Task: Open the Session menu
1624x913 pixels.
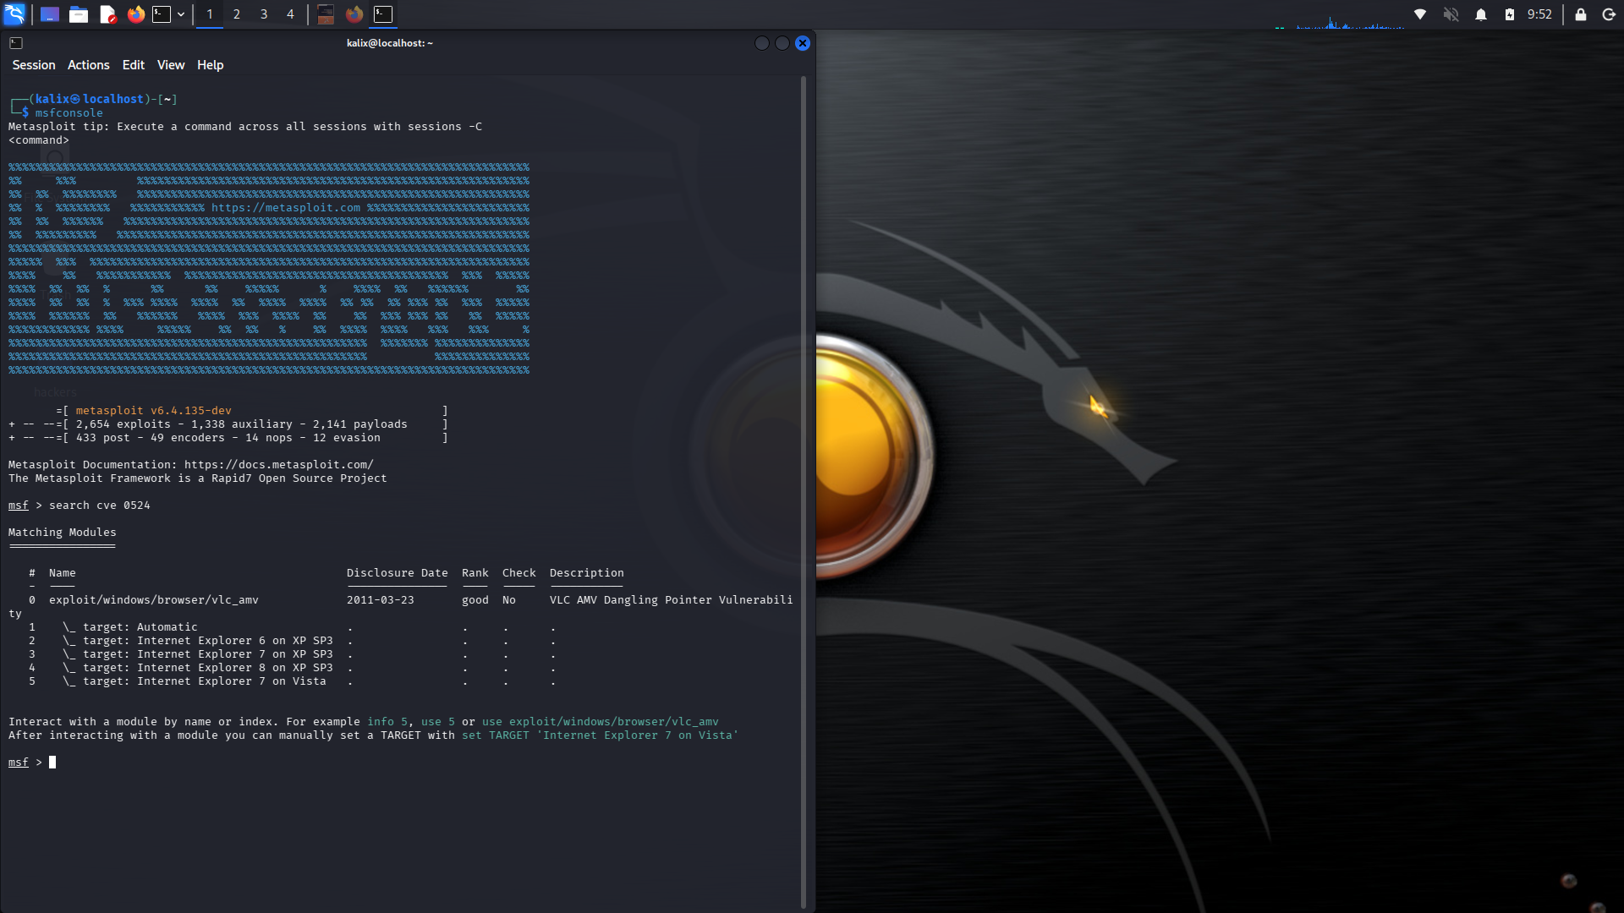Action: click(x=34, y=65)
